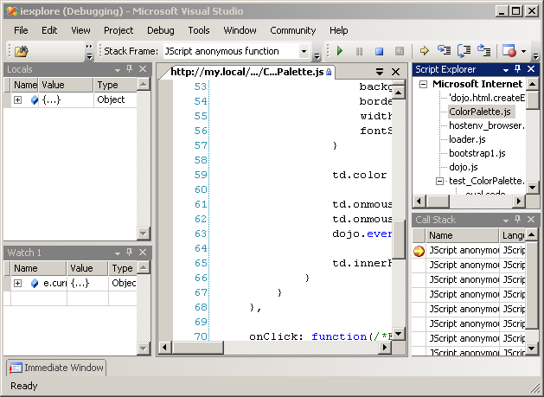The image size is (544, 397).
Task: Select hostenv_browser in Script Explorer
Action: pos(486,125)
